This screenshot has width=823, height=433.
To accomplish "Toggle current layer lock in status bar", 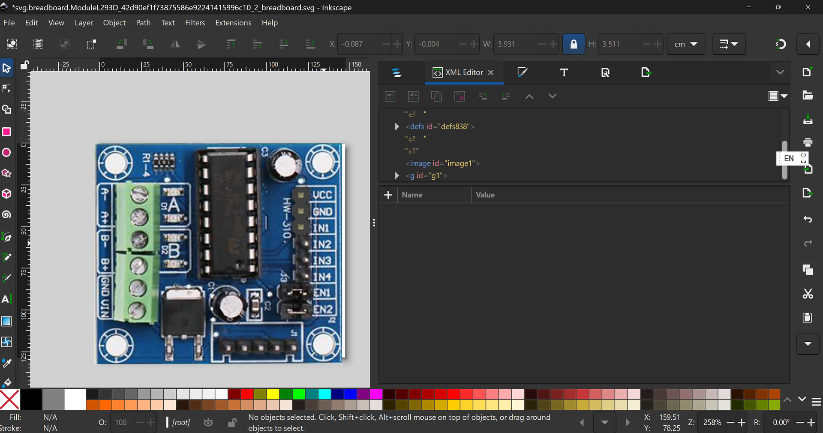I will coord(232,423).
